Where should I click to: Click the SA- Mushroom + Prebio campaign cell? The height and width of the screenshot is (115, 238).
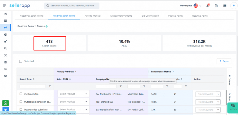tap(109, 94)
